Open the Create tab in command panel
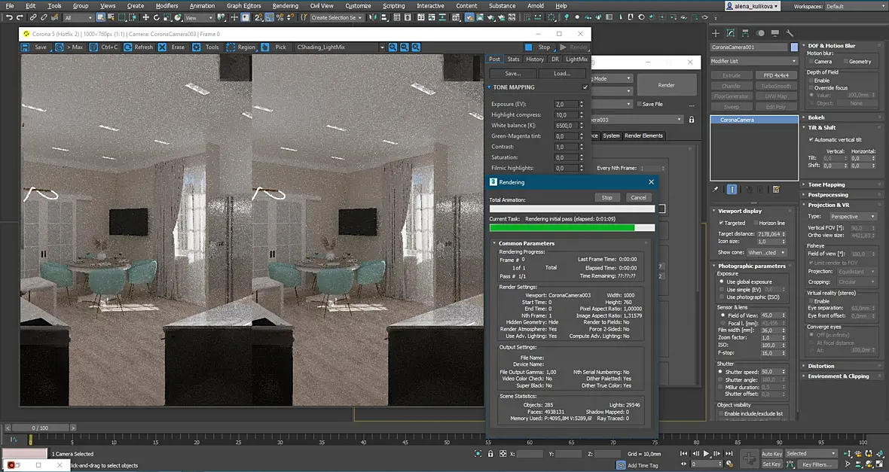Screen dimensions: 889x472 click(x=716, y=33)
